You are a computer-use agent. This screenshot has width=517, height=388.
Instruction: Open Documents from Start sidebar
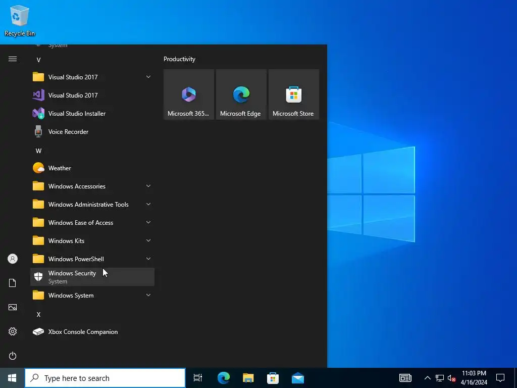(13, 283)
